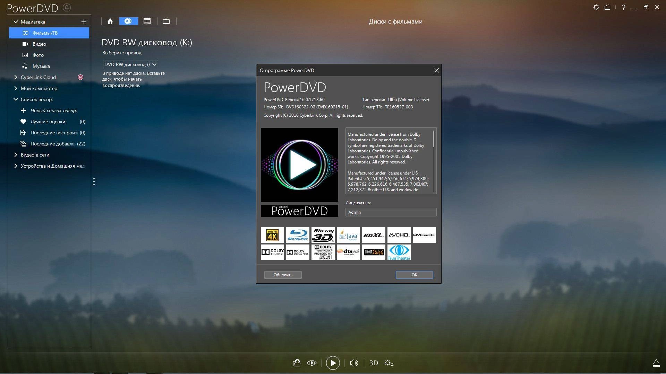Open the Видео library item
666x374 pixels.
point(49,44)
